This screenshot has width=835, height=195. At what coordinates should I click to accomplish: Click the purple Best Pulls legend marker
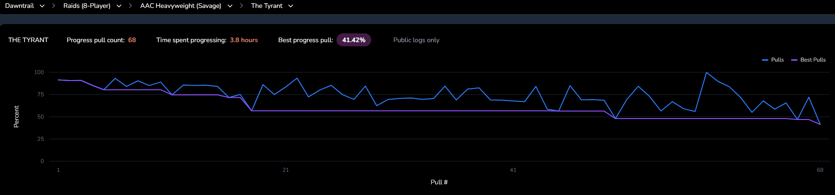794,60
